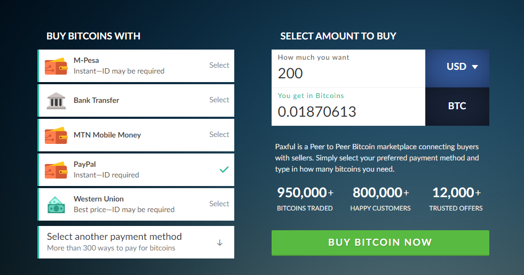Open the USD currency dropdown

(x=457, y=68)
